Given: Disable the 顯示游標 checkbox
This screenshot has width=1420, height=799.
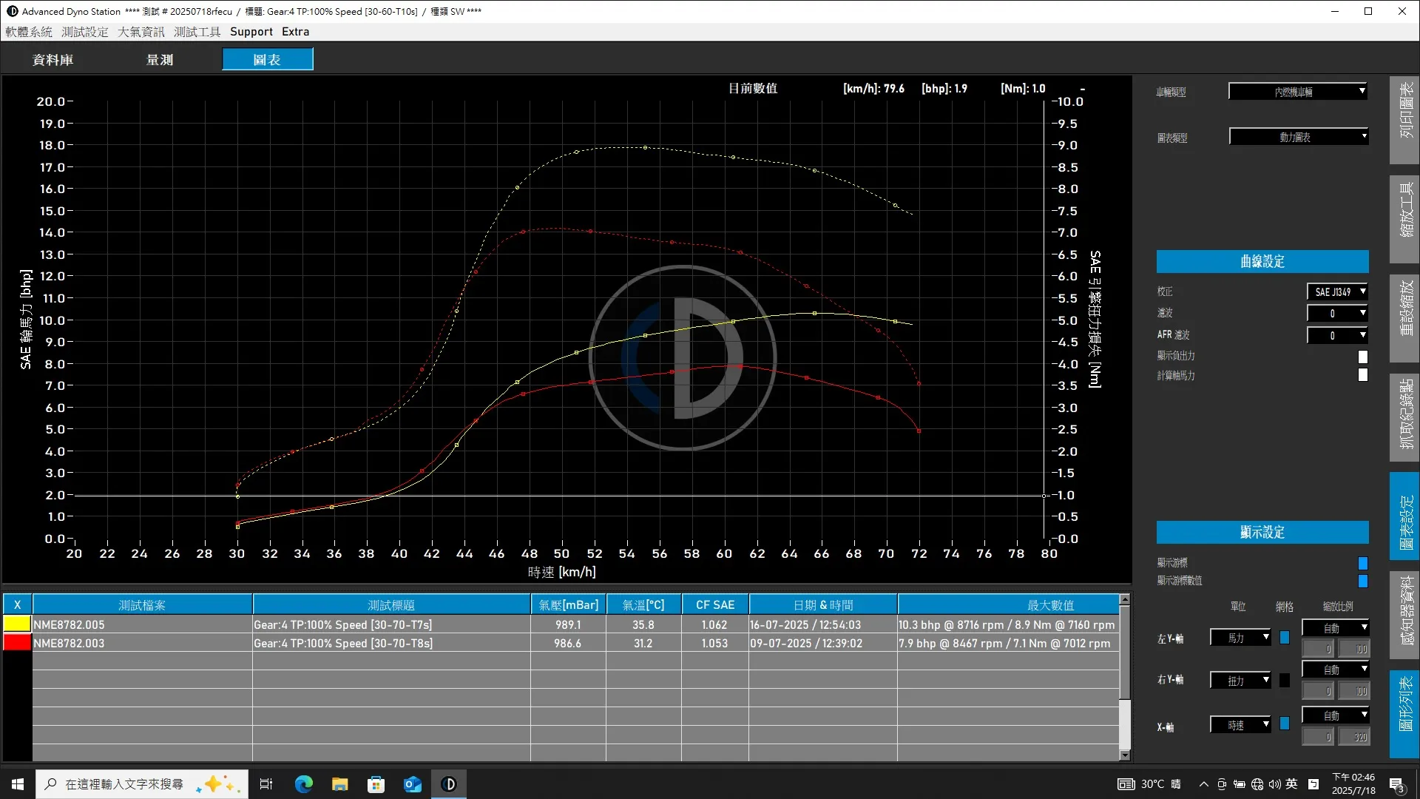Looking at the screenshot, I should point(1362,563).
